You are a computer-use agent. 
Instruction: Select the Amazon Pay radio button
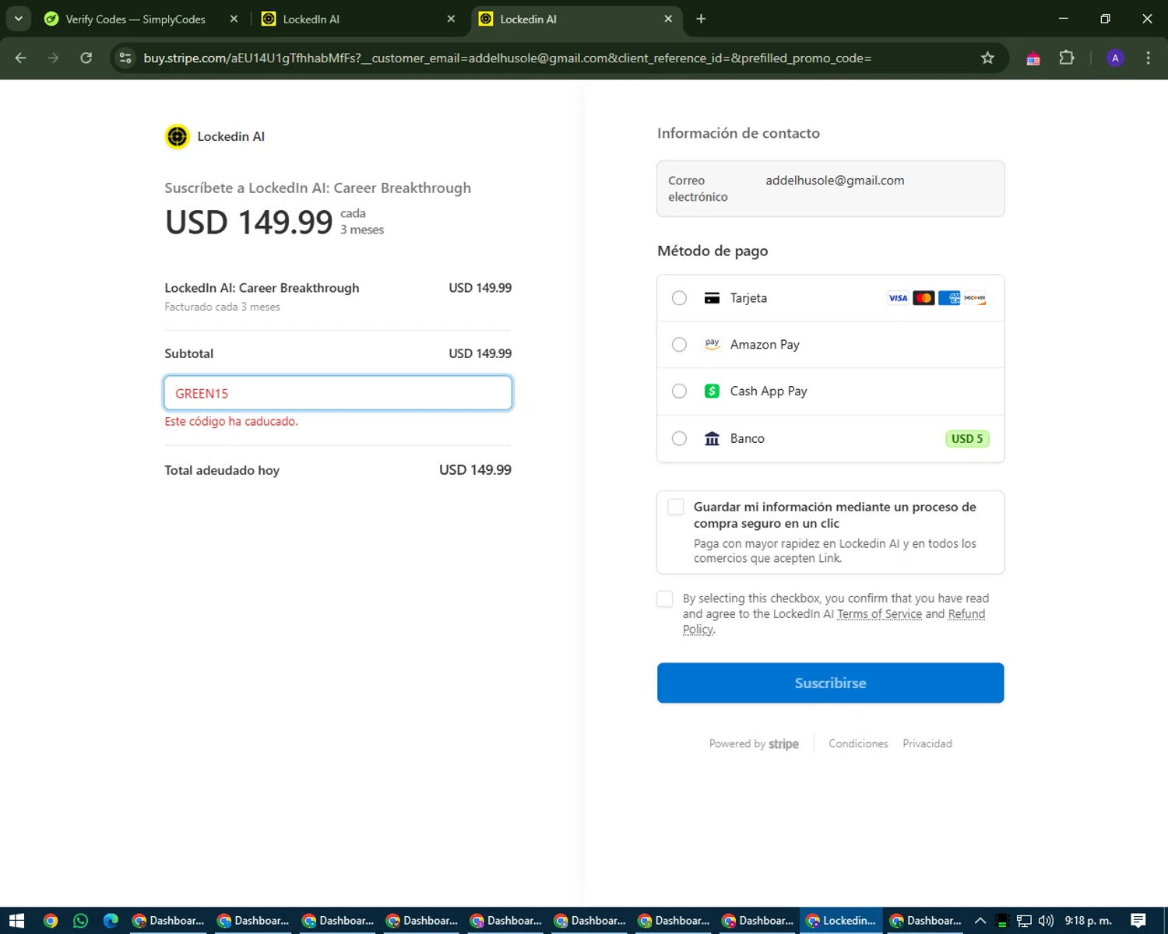pos(679,345)
